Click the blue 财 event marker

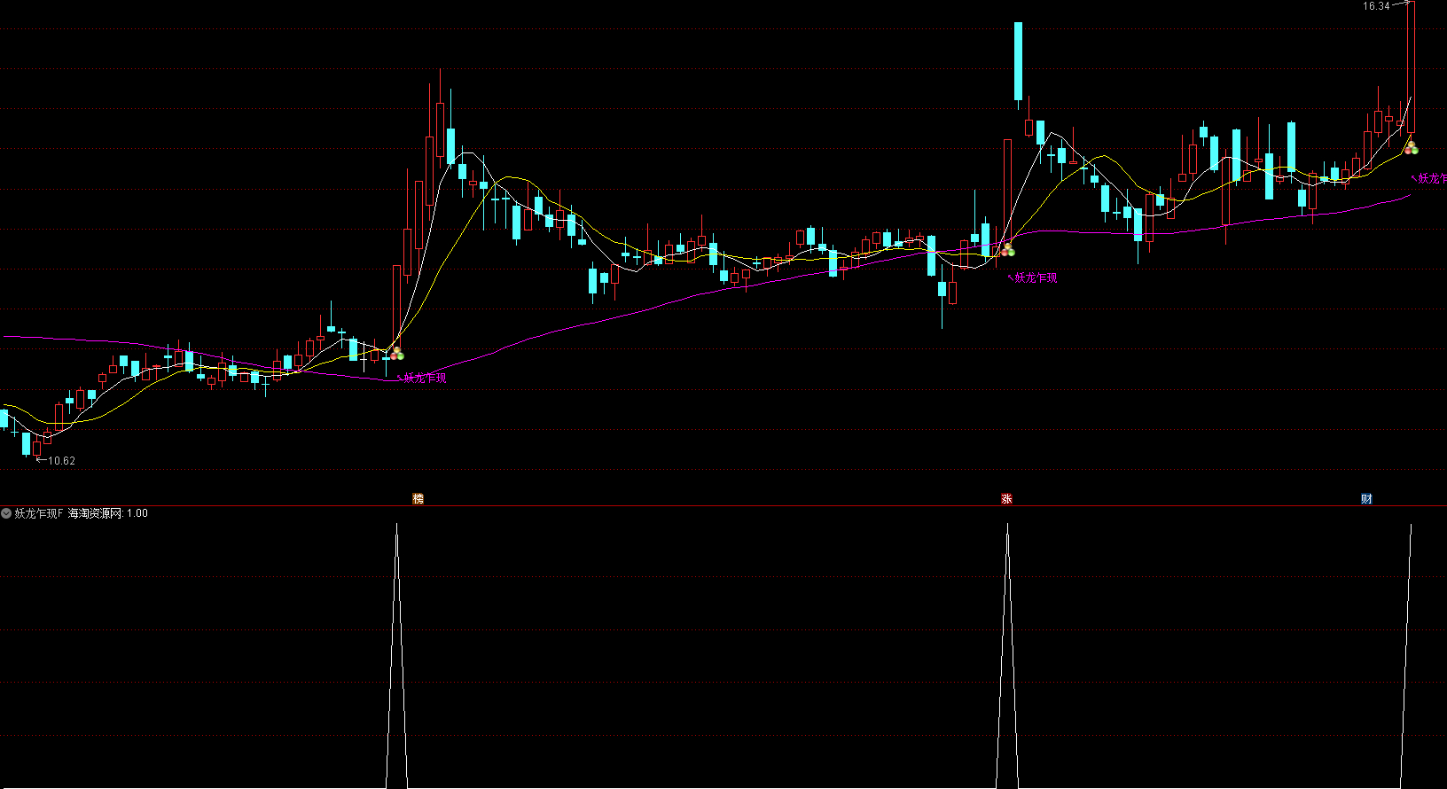1366,499
